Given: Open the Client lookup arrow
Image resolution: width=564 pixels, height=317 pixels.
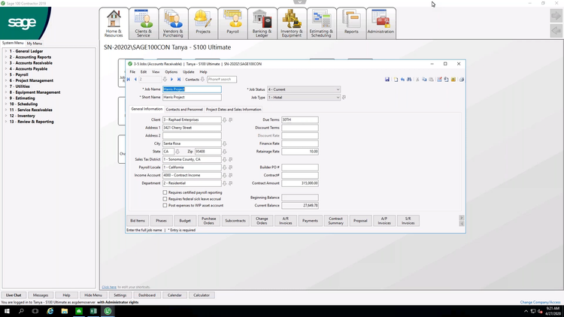Looking at the screenshot, I should point(224,119).
